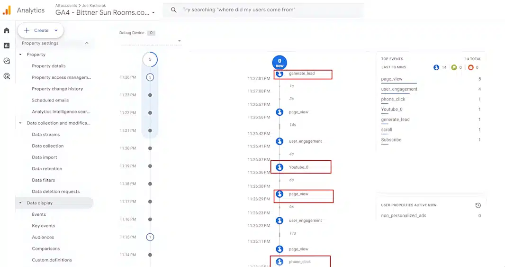
Task: Select the 11:15 PM timeline marker
Action: [150, 237]
